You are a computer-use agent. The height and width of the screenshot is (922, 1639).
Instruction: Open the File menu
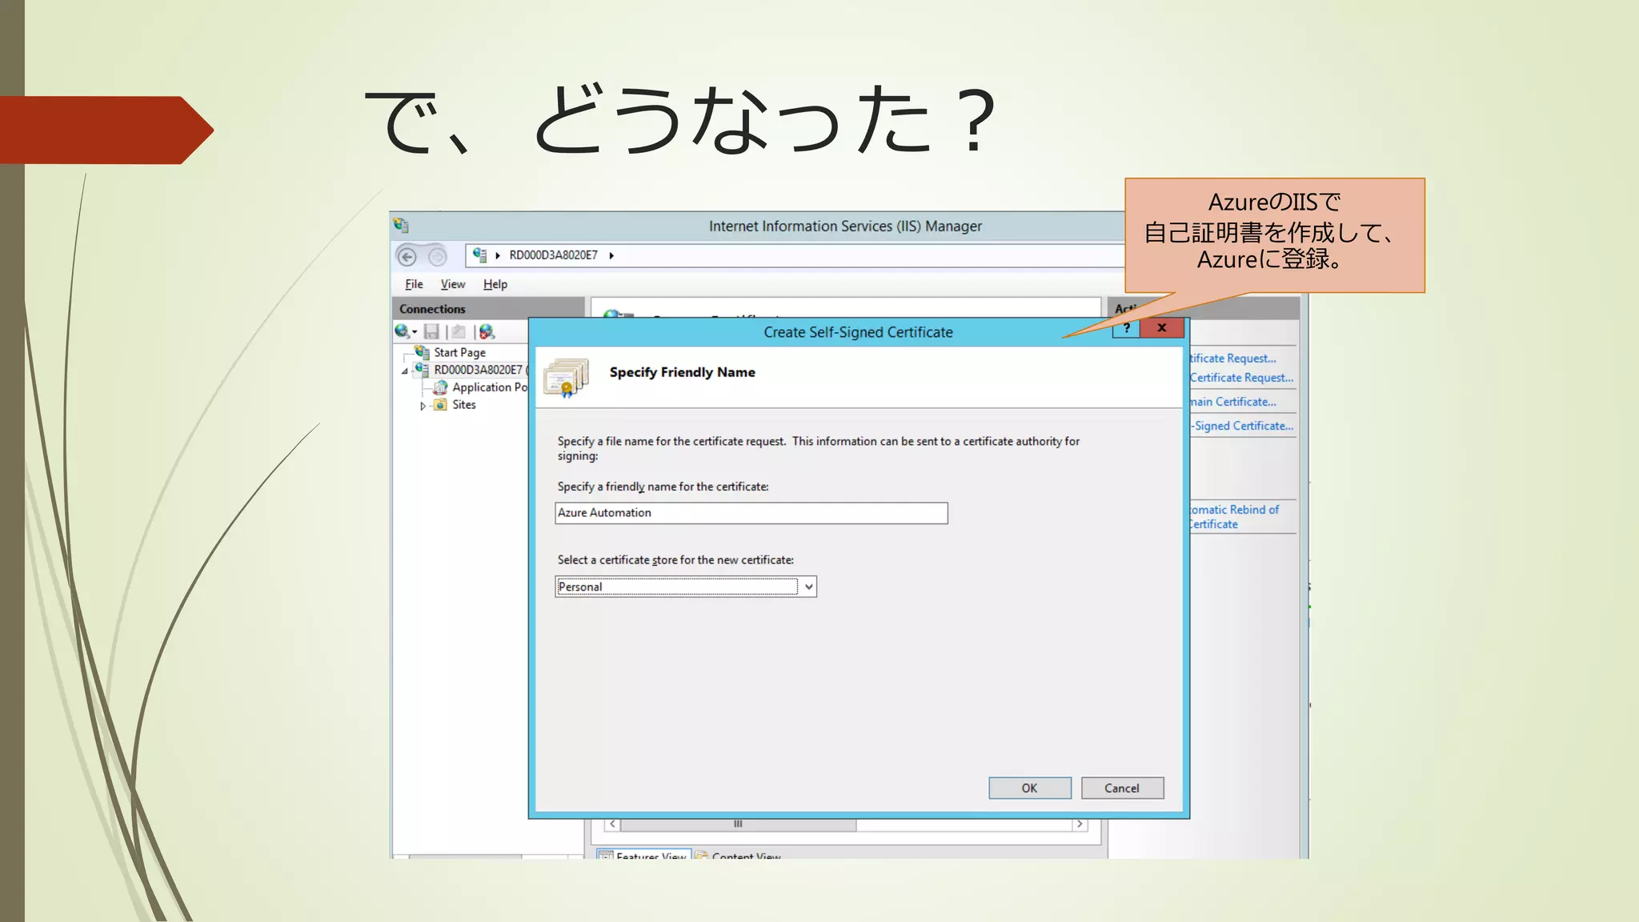point(414,284)
